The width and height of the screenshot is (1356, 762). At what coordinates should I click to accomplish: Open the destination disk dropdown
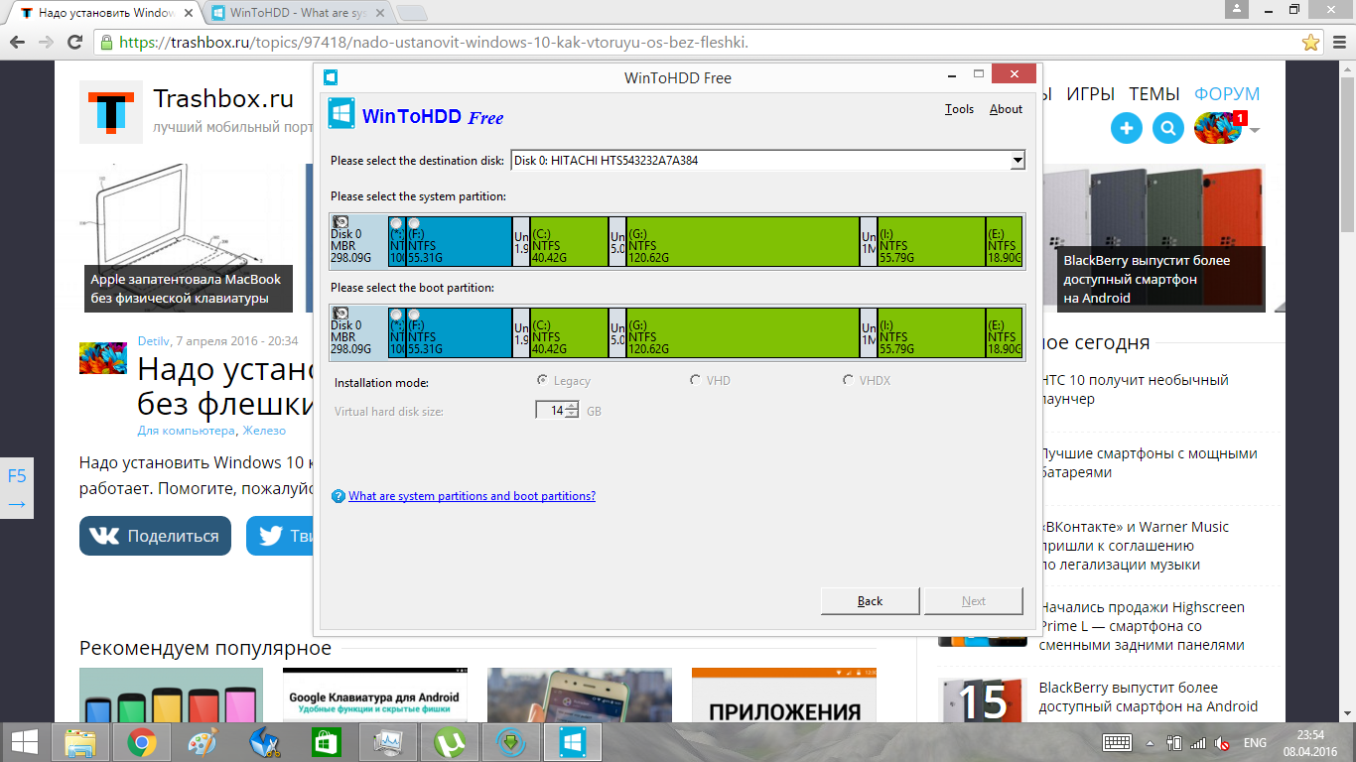1017,160
